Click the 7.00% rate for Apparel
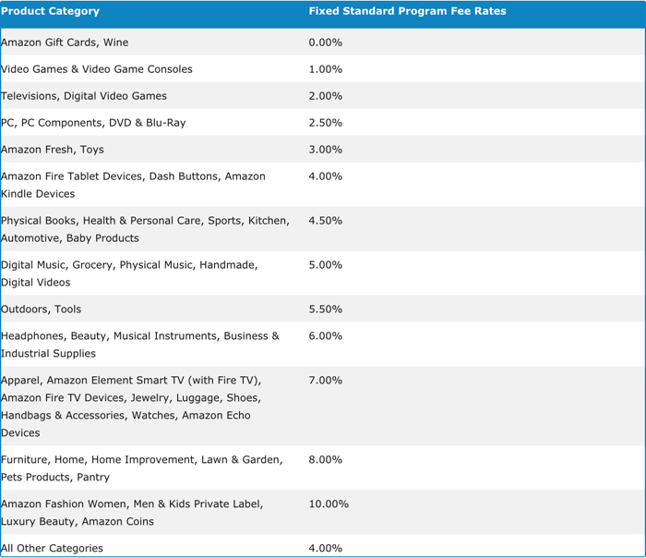This screenshot has height=558, width=646. tap(326, 381)
